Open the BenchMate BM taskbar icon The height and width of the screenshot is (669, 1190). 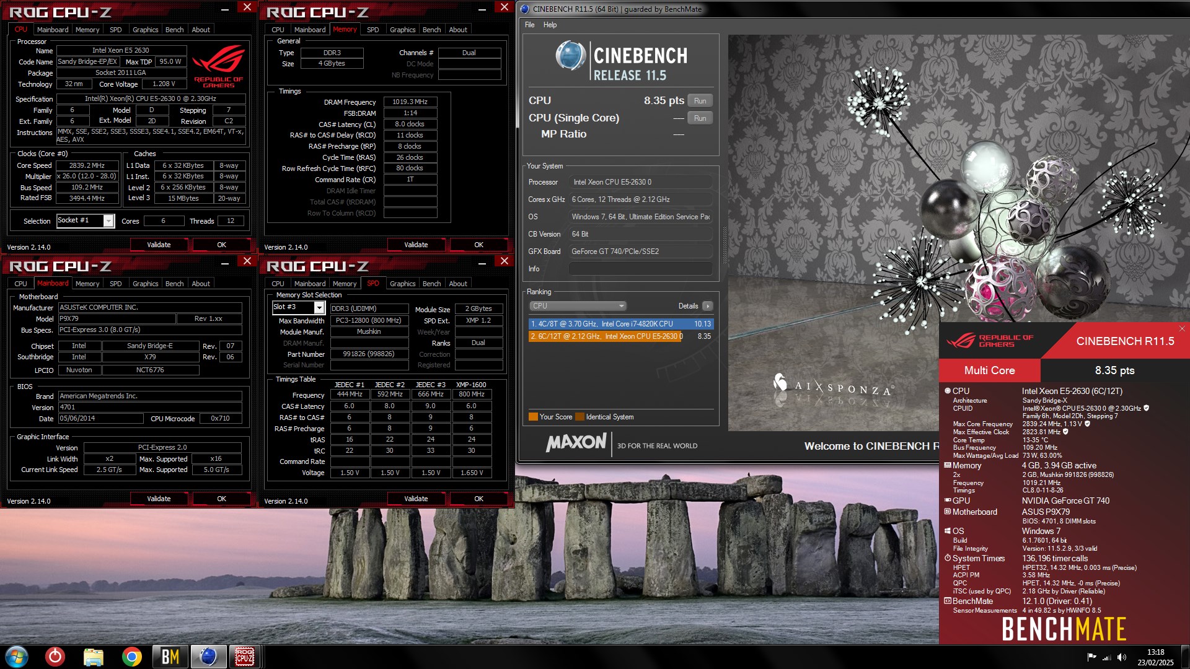[170, 657]
